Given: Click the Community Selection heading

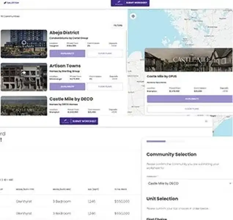Looking at the screenshot, I should click(x=171, y=155).
